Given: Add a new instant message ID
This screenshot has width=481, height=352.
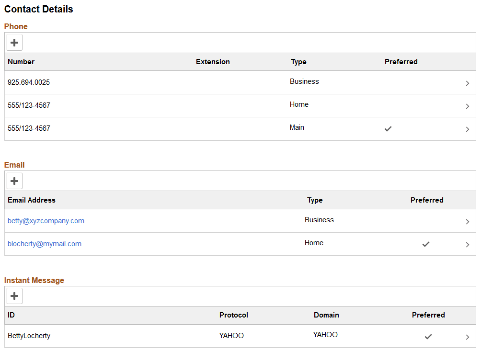Looking at the screenshot, I should click(x=14, y=295).
